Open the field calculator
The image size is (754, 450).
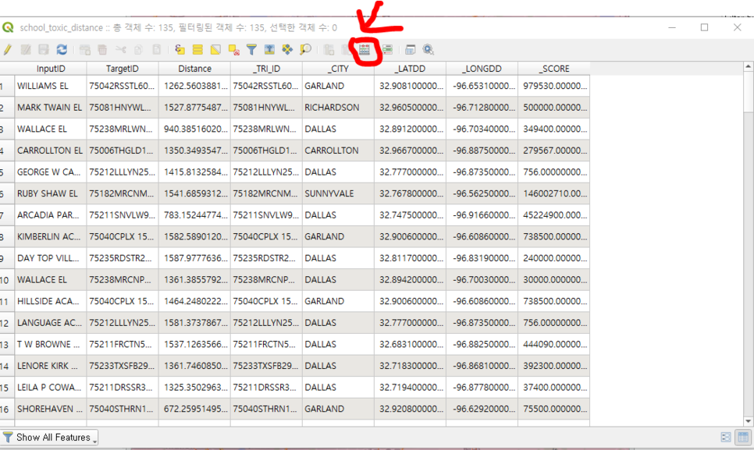[x=365, y=49]
